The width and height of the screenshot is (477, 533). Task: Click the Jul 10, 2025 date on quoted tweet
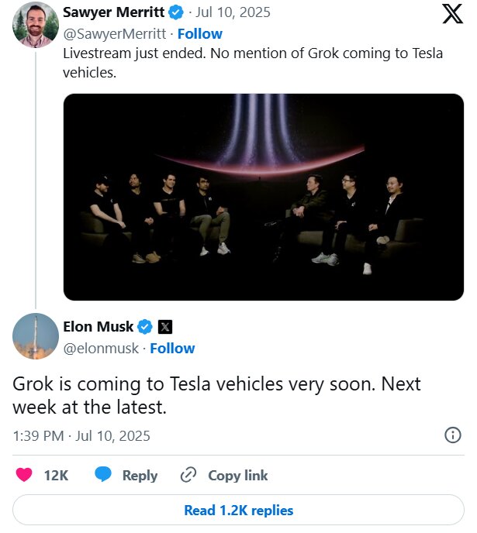point(233,12)
